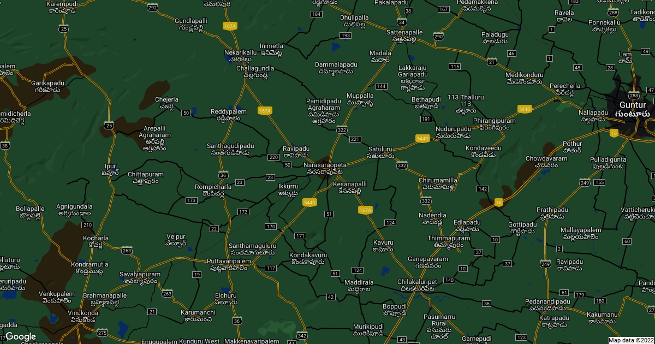Select the 290 road shield near Sattenapalle
The image size is (655, 344).
(438, 36)
